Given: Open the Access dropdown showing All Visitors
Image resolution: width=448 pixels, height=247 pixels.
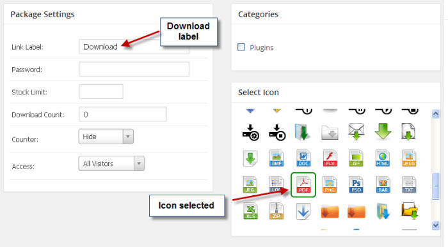Looking at the screenshot, I should [111, 163].
